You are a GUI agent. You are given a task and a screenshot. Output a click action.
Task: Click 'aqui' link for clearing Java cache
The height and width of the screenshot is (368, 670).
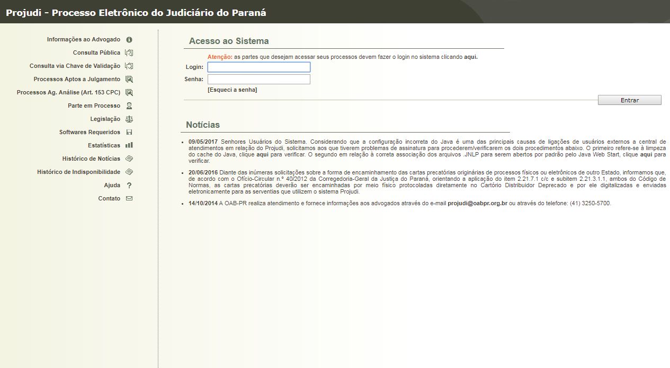point(263,155)
